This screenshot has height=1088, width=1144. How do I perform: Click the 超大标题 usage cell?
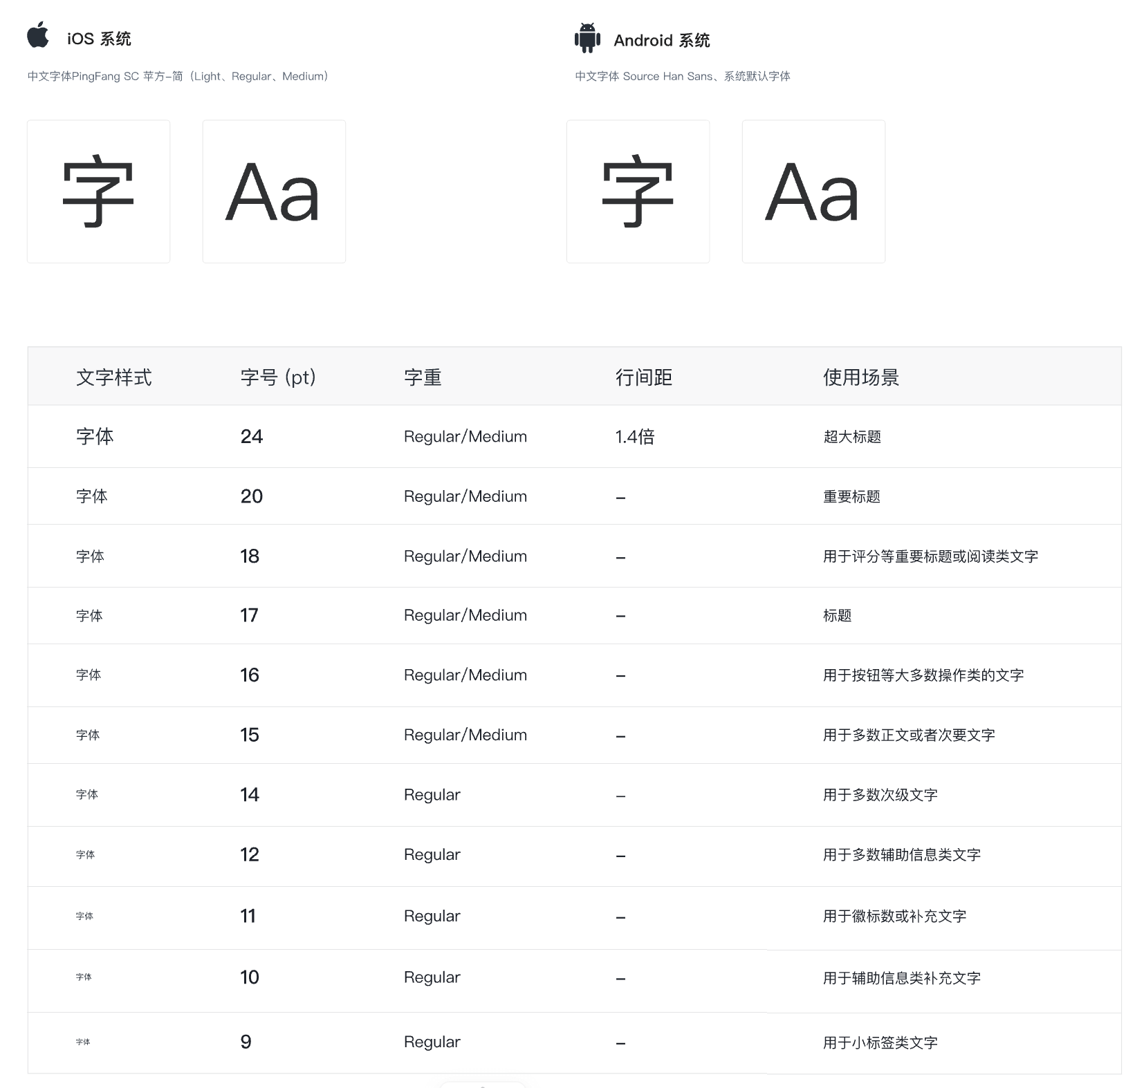pos(852,436)
